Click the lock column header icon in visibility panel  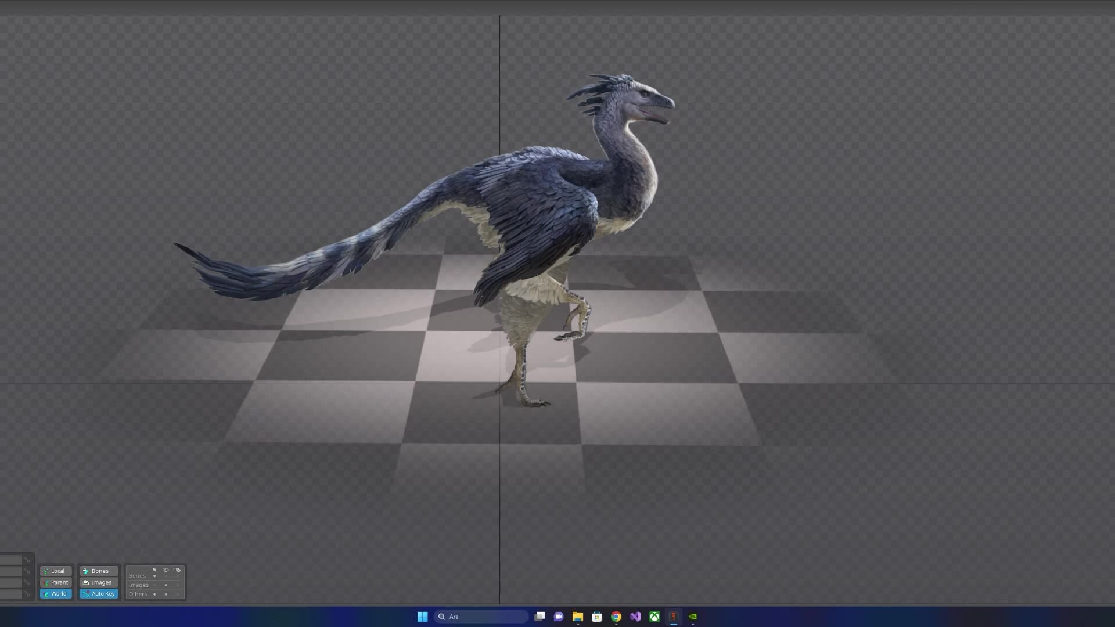pyautogui.click(x=178, y=570)
